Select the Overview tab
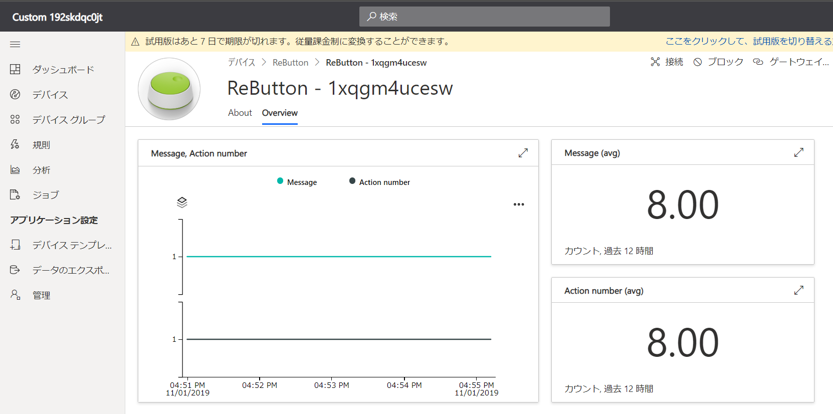Image resolution: width=833 pixels, height=414 pixels. 280,113
